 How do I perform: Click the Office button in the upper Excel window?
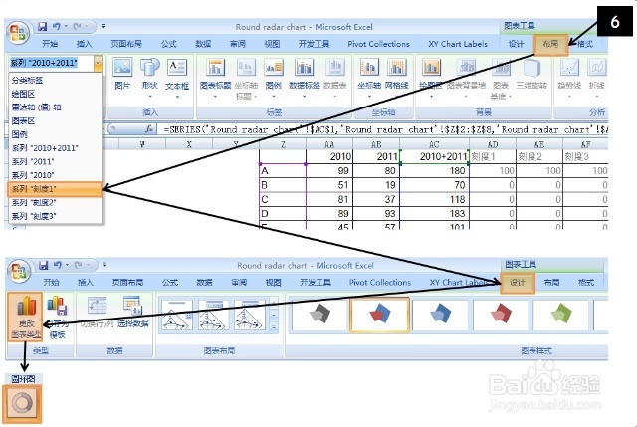click(x=18, y=33)
